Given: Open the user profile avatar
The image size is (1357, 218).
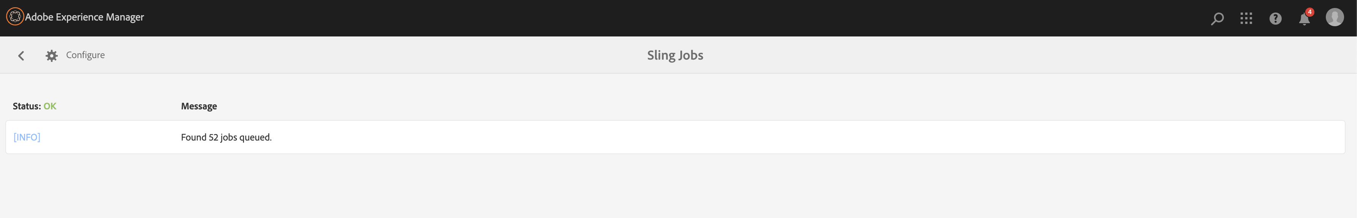Looking at the screenshot, I should pos(1334,17).
